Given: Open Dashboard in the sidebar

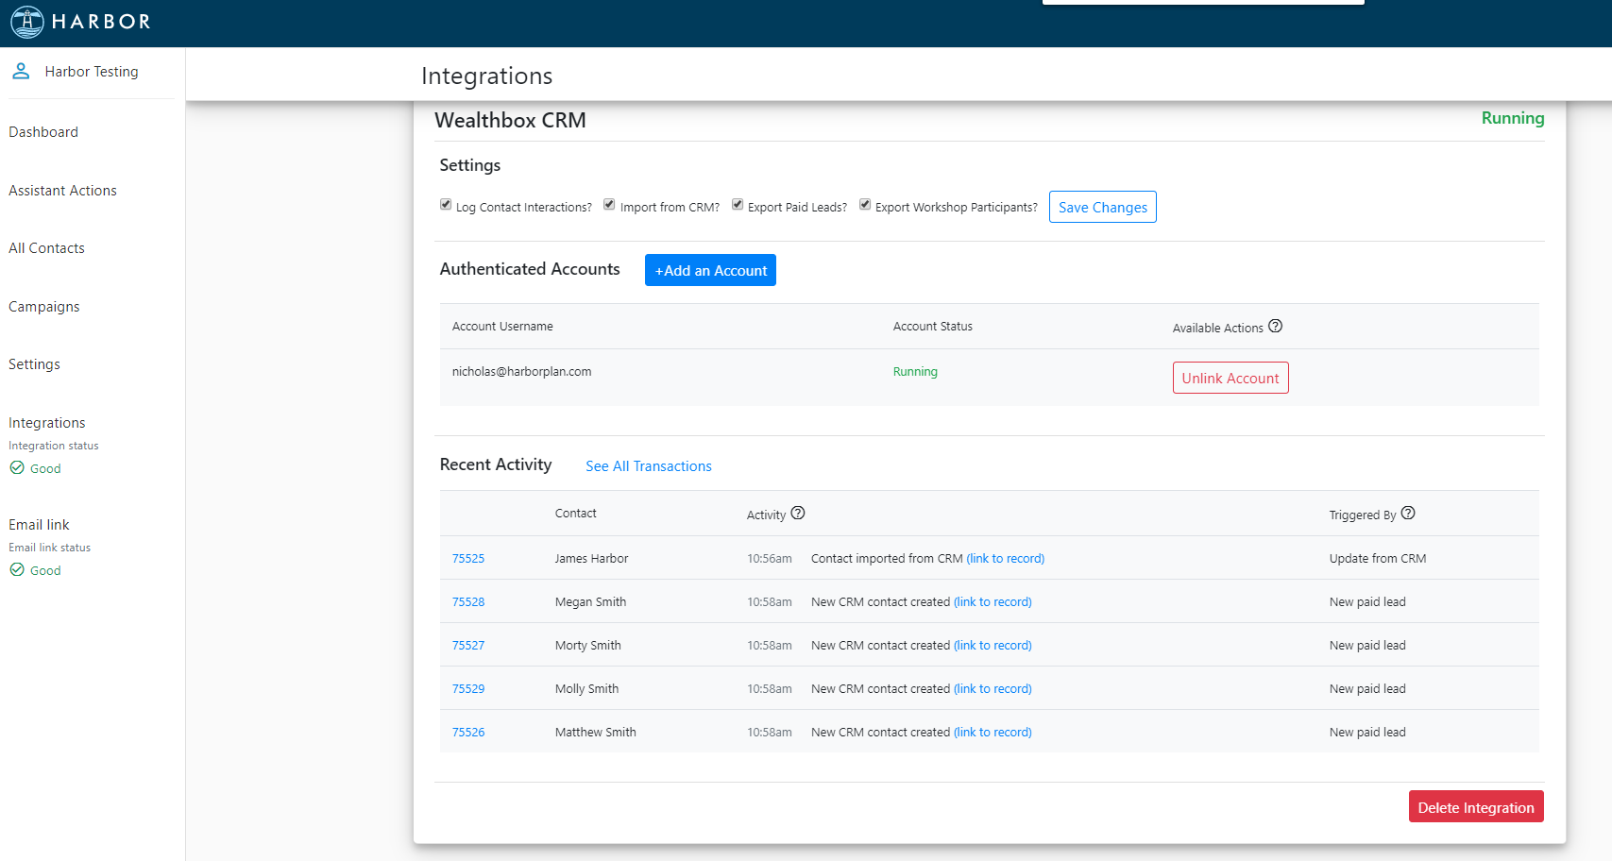Looking at the screenshot, I should point(43,132).
